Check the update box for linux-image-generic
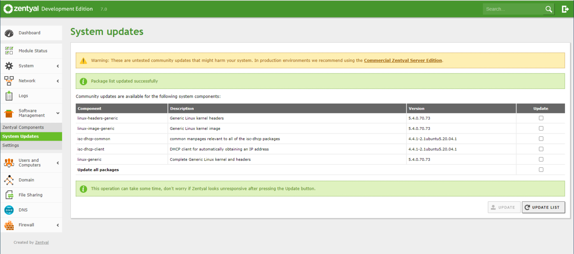This screenshot has height=254, width=574. [x=541, y=128]
